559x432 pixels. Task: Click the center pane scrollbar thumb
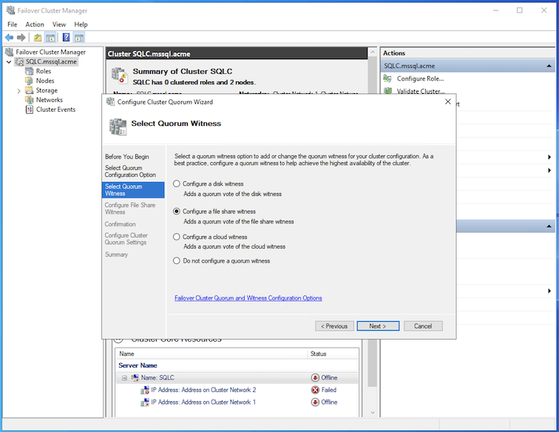pyautogui.click(x=373, y=221)
